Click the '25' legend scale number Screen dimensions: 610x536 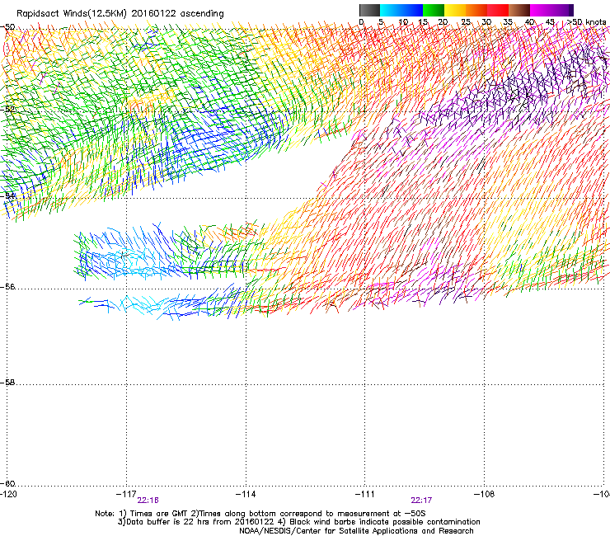click(x=466, y=22)
